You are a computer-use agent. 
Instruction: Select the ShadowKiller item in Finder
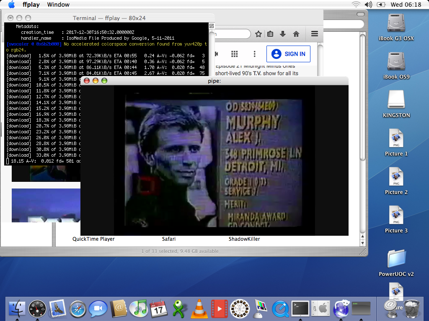pyautogui.click(x=244, y=239)
